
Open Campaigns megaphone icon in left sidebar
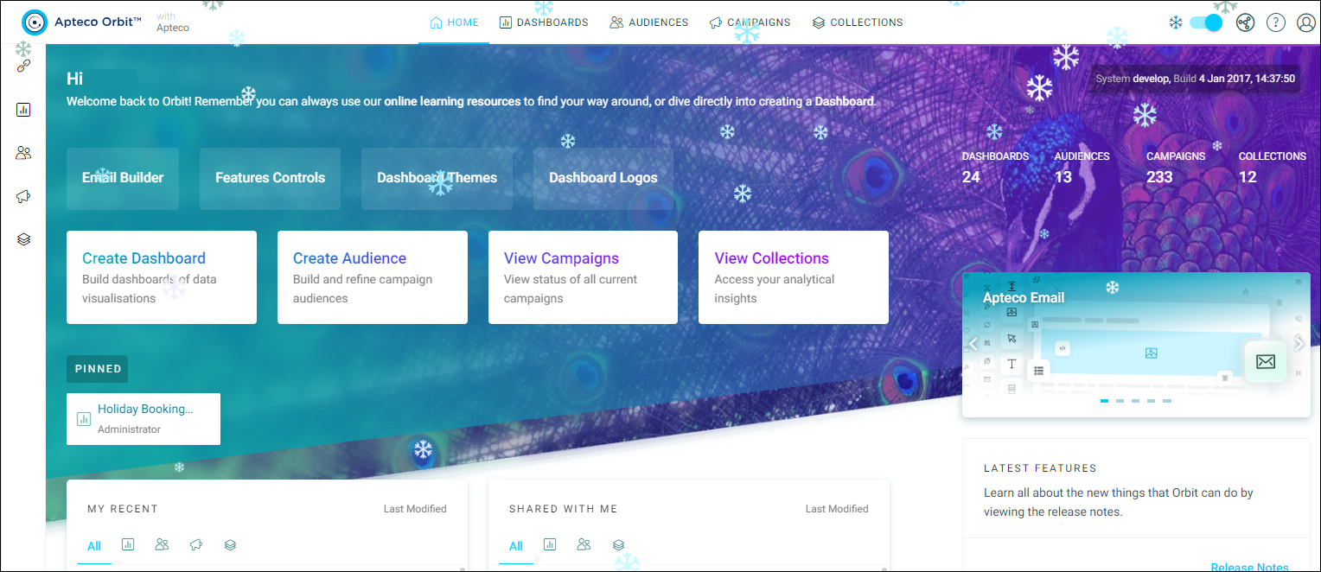point(23,196)
